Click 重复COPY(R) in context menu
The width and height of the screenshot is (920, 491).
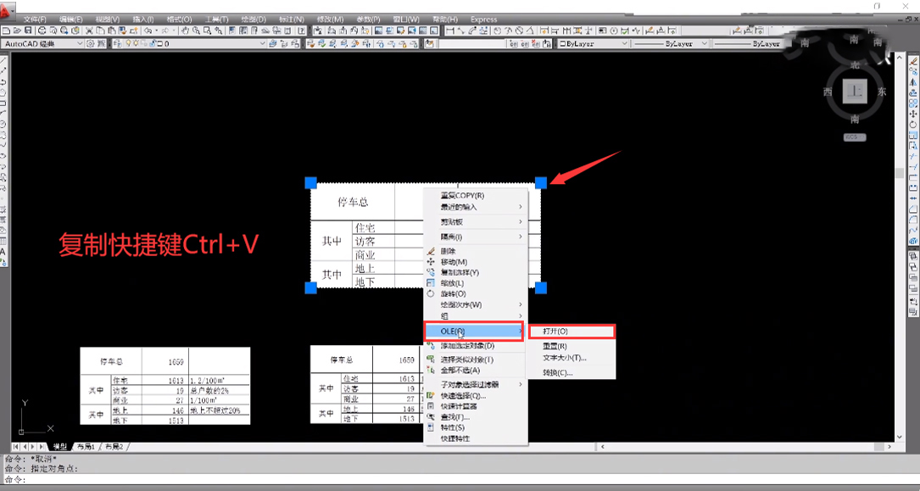[x=476, y=195]
